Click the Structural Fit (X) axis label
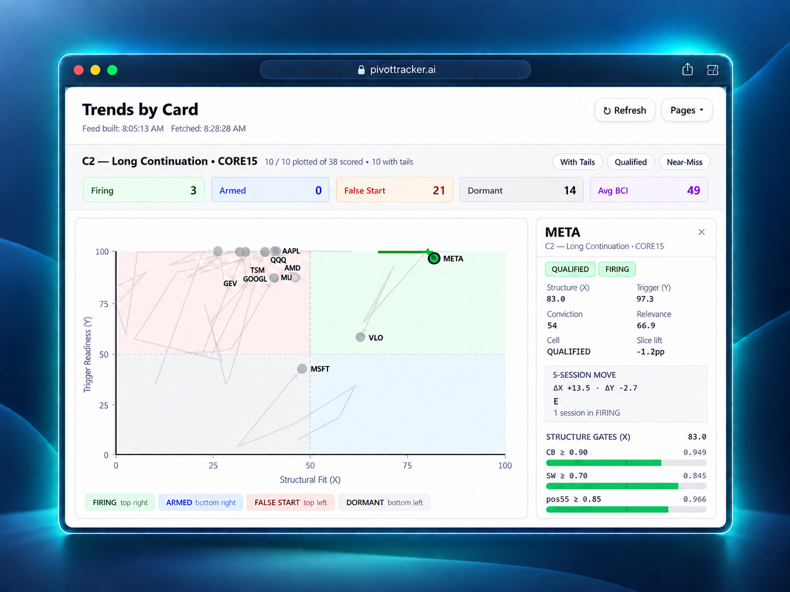Viewport: 790px width, 592px height. pos(310,480)
